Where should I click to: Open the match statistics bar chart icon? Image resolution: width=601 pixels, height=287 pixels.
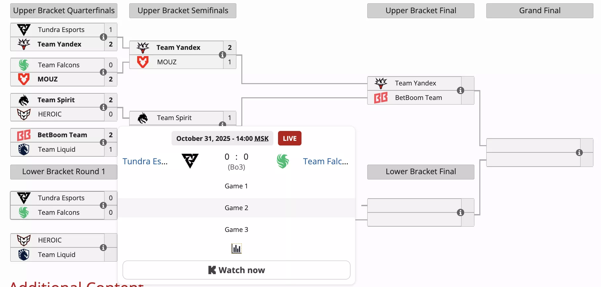[236, 248]
